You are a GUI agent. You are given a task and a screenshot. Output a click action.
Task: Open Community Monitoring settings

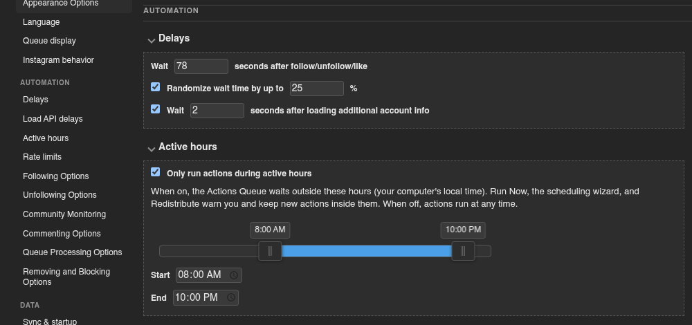64,214
